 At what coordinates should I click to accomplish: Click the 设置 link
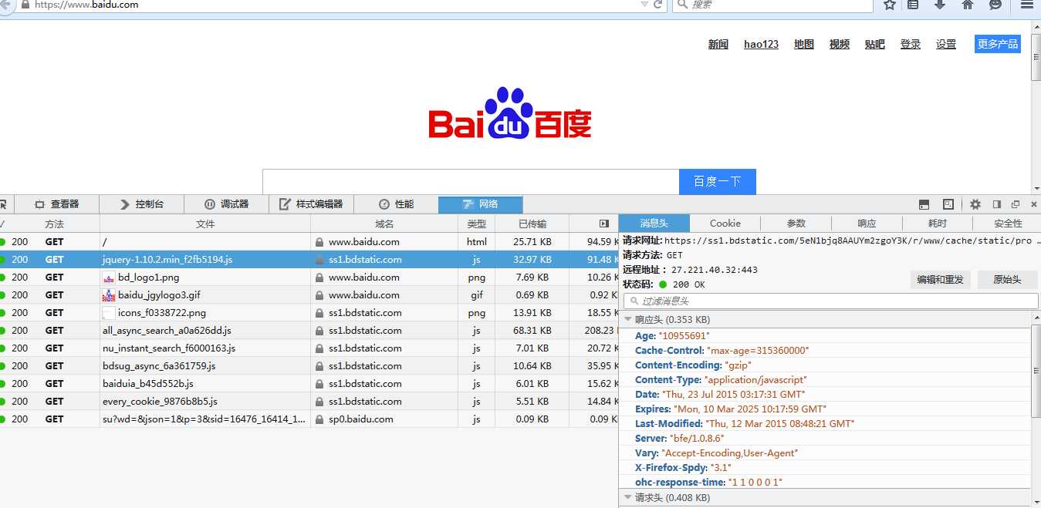(x=946, y=45)
